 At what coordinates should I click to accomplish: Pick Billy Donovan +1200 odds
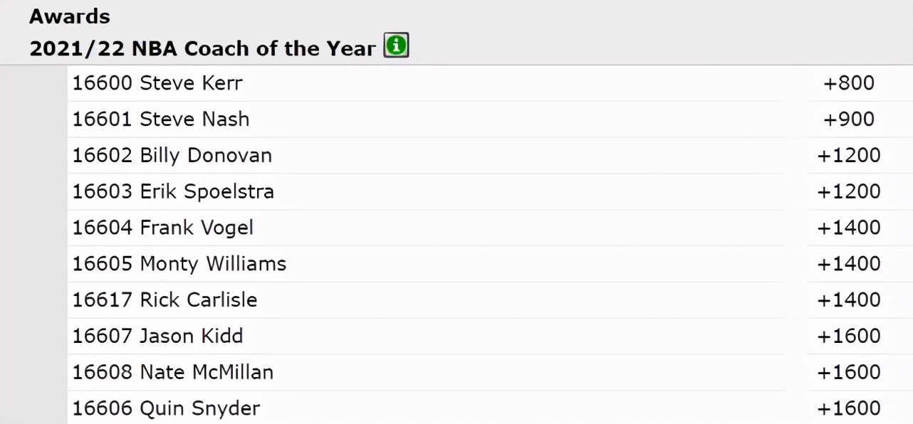[849, 156]
